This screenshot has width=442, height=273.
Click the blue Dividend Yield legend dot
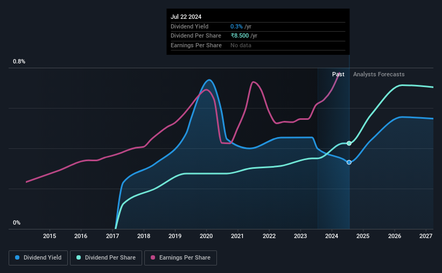coord(17,257)
